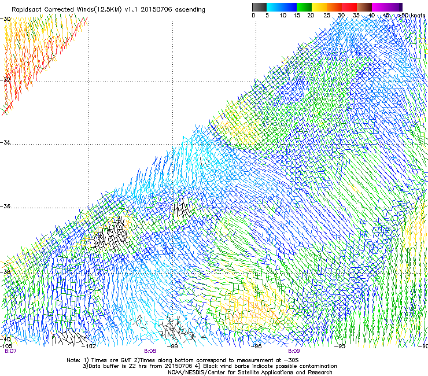
Task: Click the yellow 20-25 knots legend segment
Action: pos(319,7)
